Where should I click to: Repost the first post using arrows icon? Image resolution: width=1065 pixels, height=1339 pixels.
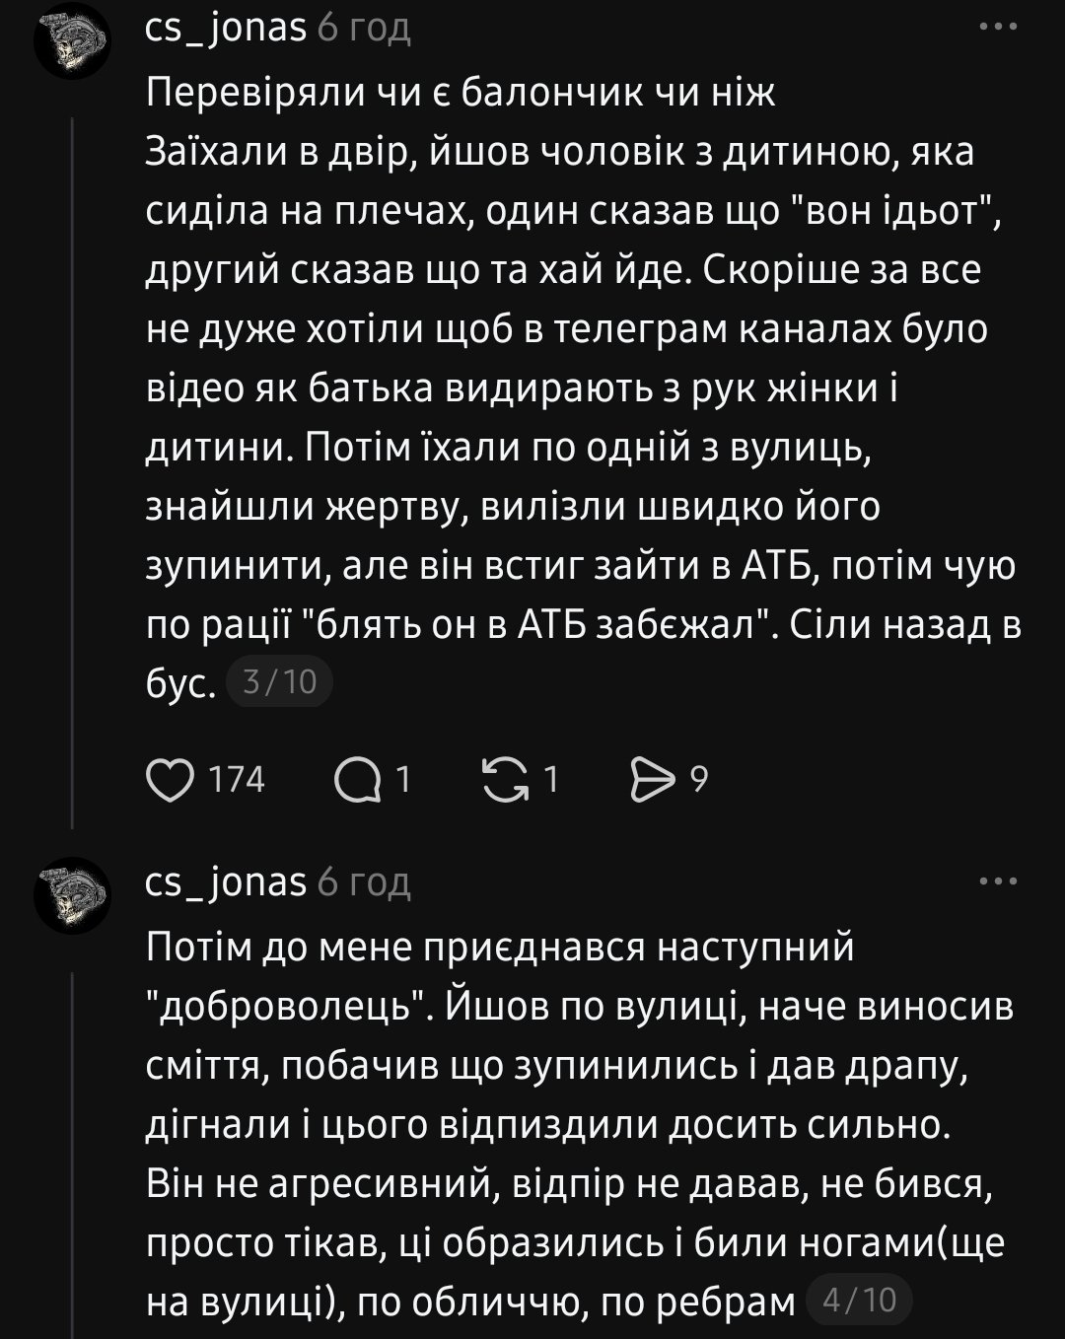pos(504,780)
